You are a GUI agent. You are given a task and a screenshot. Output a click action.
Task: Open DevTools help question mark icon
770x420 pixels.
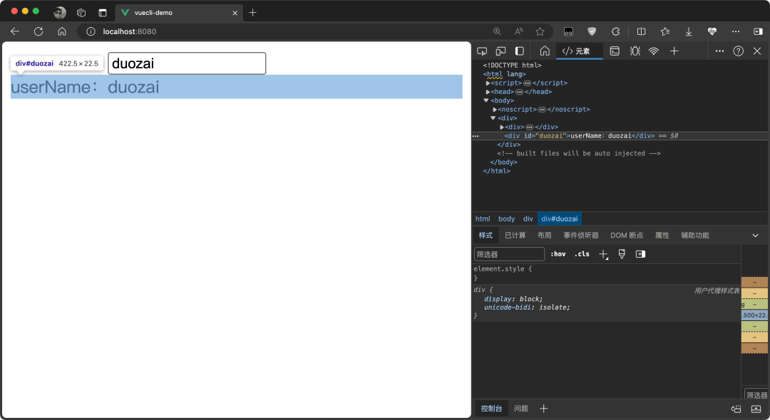coord(738,51)
